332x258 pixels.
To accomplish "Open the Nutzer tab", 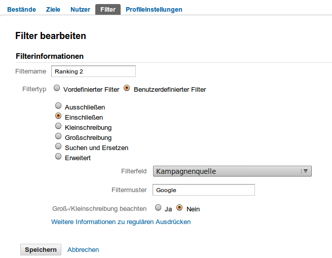I will (80, 10).
